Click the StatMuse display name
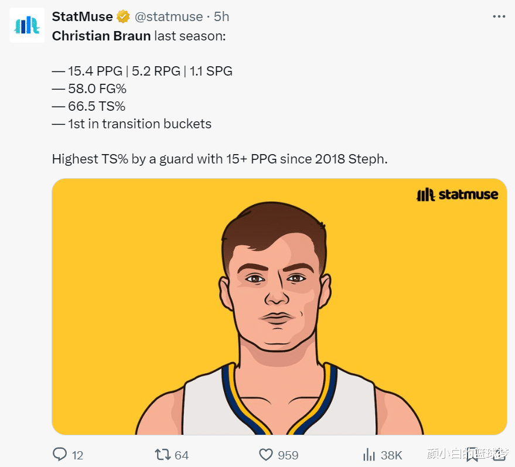 82,16
